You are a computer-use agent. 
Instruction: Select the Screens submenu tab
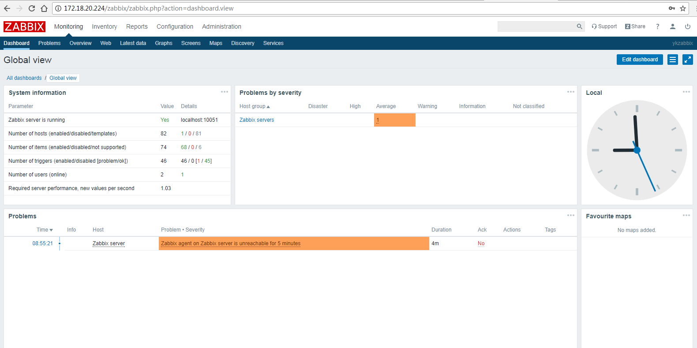[x=191, y=43]
